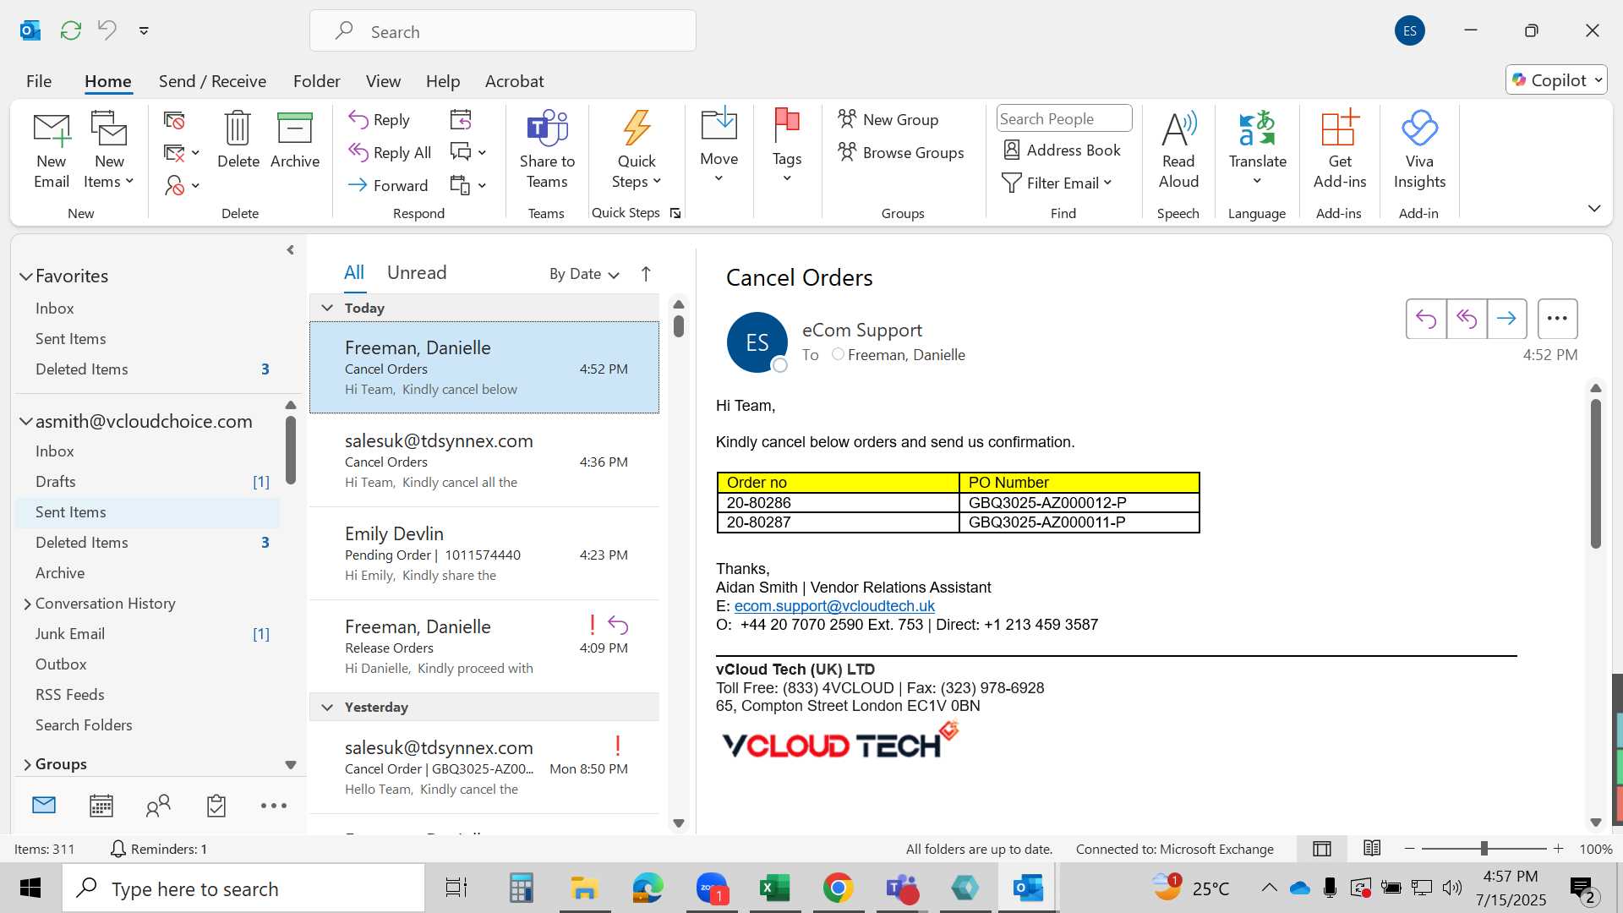Open the By Date sort dropdown
Screen dimensions: 1623x913
tap(584, 274)
